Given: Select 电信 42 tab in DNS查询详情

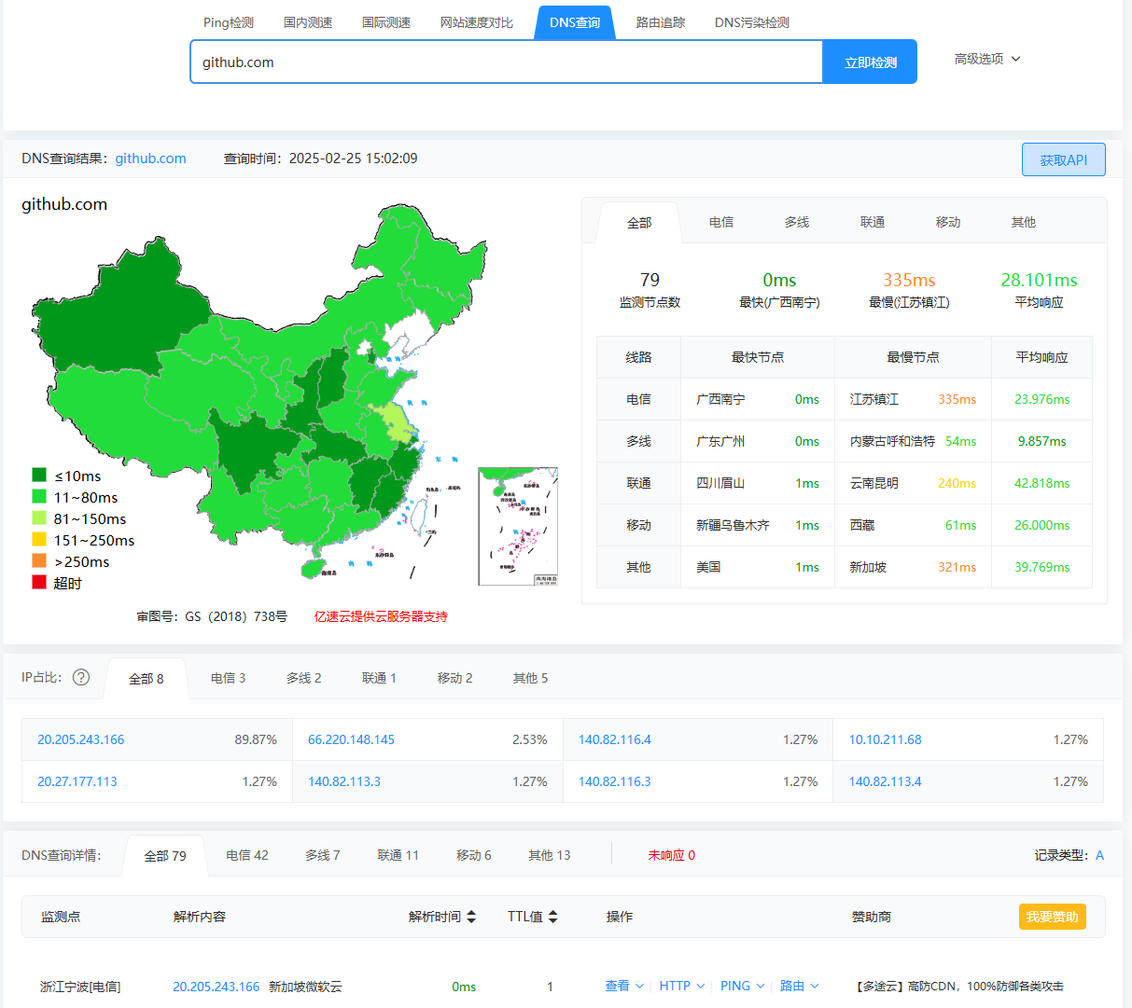Looking at the screenshot, I should 247,855.
